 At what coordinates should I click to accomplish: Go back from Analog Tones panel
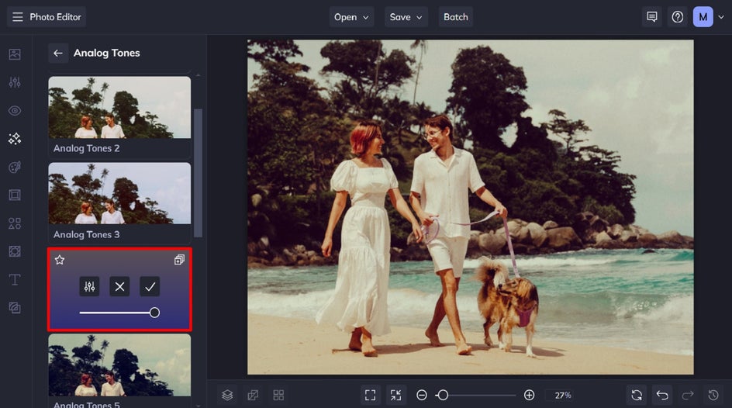coord(58,53)
